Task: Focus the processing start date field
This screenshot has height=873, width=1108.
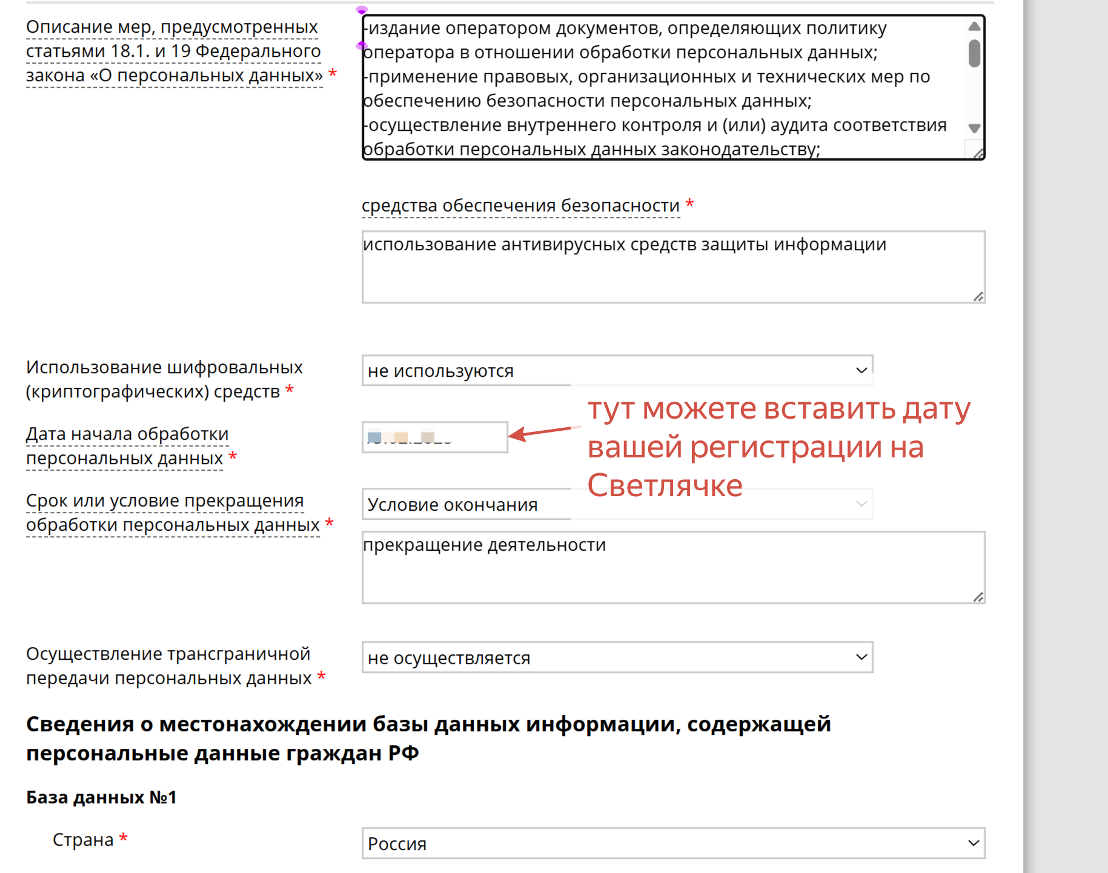Action: click(434, 437)
